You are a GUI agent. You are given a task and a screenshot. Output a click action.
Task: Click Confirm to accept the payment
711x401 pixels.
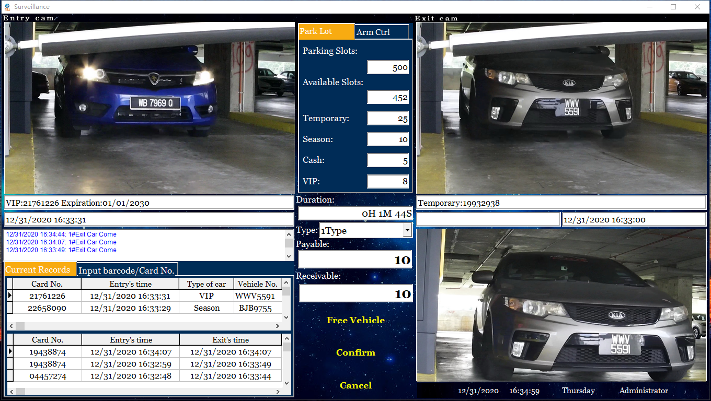pyautogui.click(x=355, y=353)
